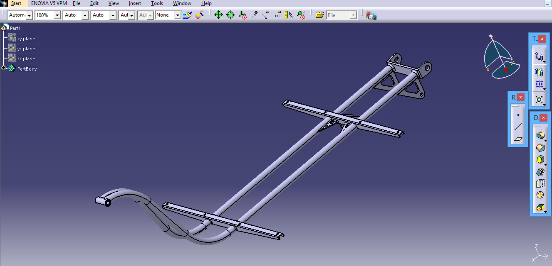
Task: Click the dotted-arrows-with-lines toolbar icon
Action: point(277,15)
